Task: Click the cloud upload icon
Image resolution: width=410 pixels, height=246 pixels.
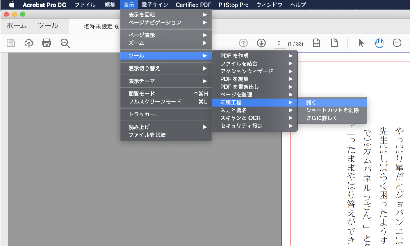Action: tap(29, 43)
